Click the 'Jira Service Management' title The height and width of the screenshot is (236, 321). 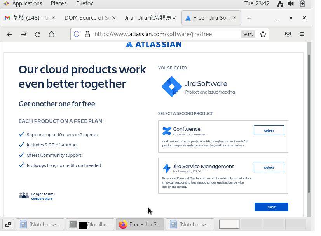pyautogui.click(x=204, y=166)
